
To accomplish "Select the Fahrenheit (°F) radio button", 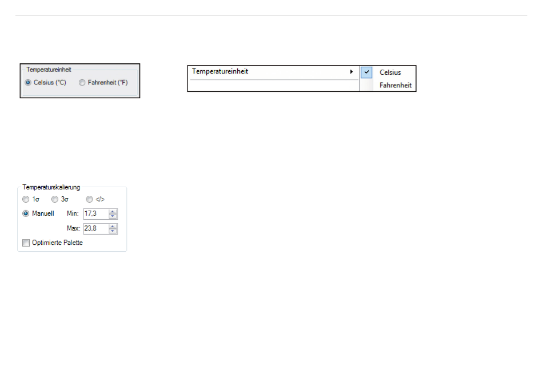I will click(x=82, y=82).
